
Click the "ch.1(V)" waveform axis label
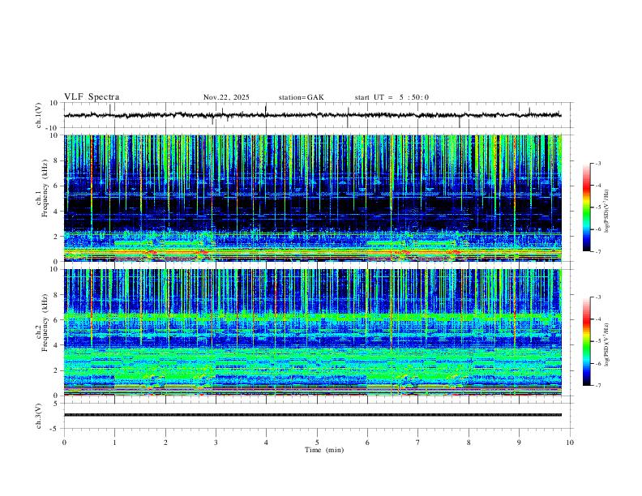coord(39,115)
